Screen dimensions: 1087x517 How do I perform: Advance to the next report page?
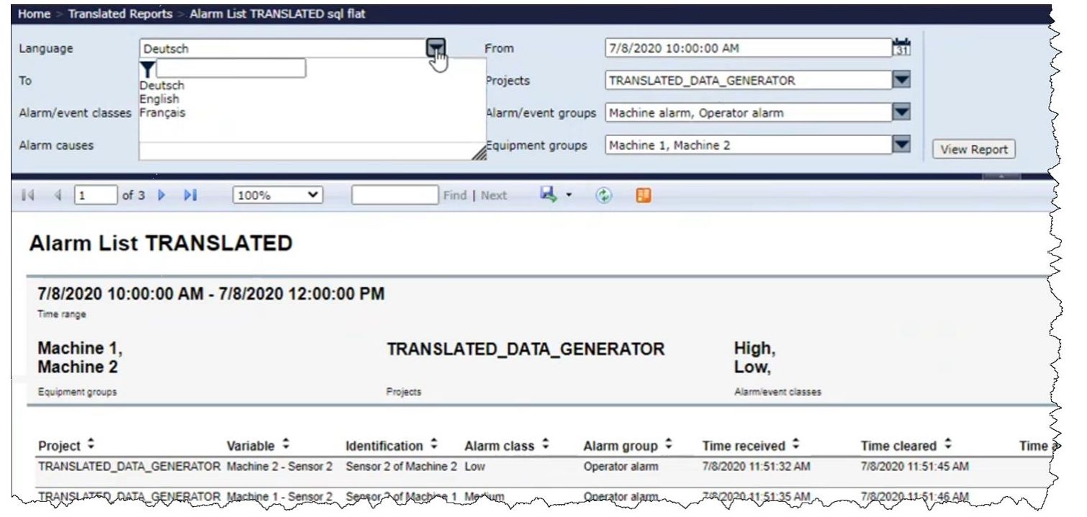pos(162,195)
